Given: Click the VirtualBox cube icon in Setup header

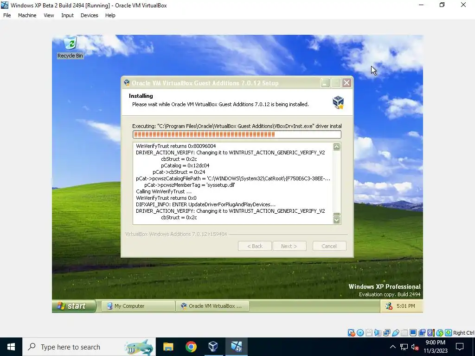Looking at the screenshot, I should [338, 102].
